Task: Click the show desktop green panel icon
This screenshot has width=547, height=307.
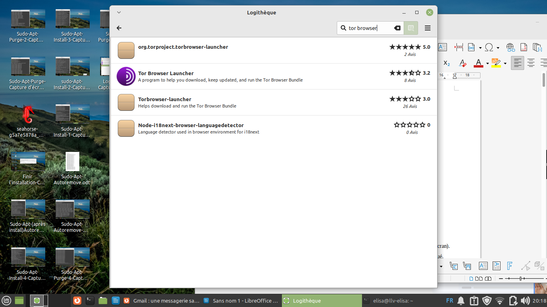Action: click(x=20, y=300)
